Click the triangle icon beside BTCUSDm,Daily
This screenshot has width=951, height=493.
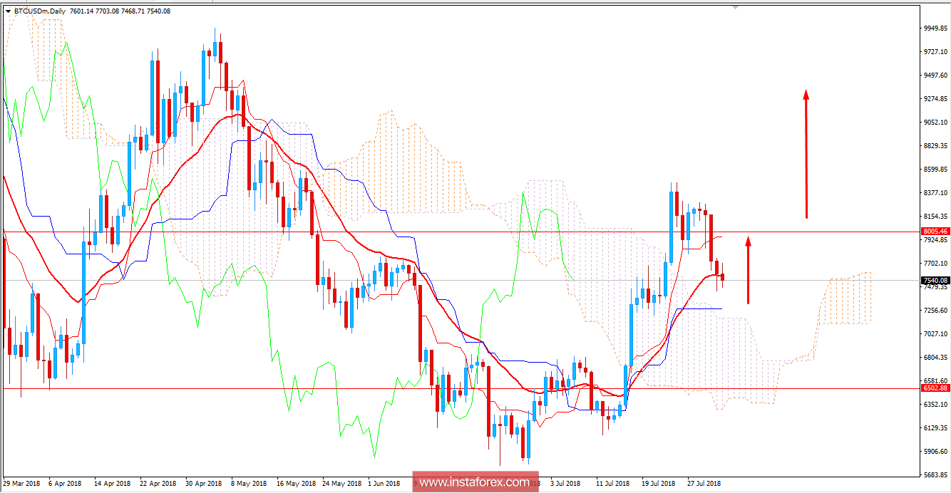[8, 11]
